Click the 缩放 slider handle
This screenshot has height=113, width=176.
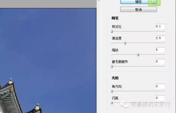138,55
